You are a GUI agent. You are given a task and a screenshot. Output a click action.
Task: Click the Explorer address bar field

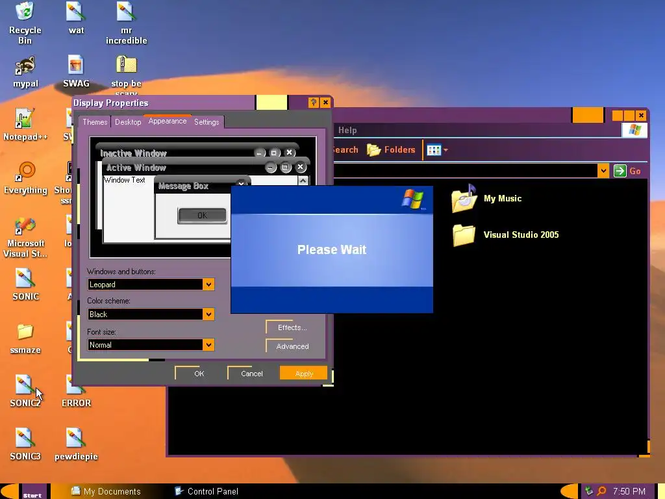point(465,171)
